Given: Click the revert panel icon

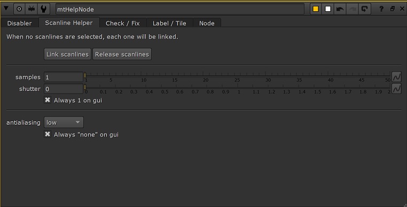Looking at the screenshot, I should coord(365,9).
